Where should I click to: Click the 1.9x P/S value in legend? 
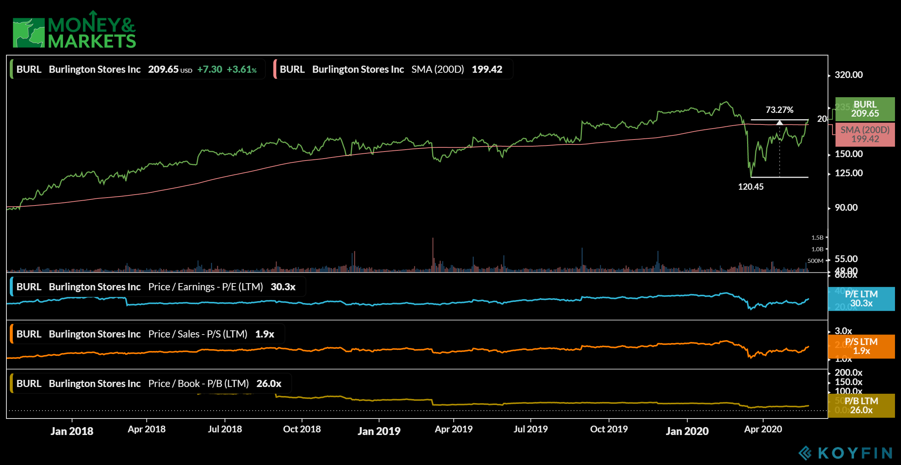pos(265,334)
